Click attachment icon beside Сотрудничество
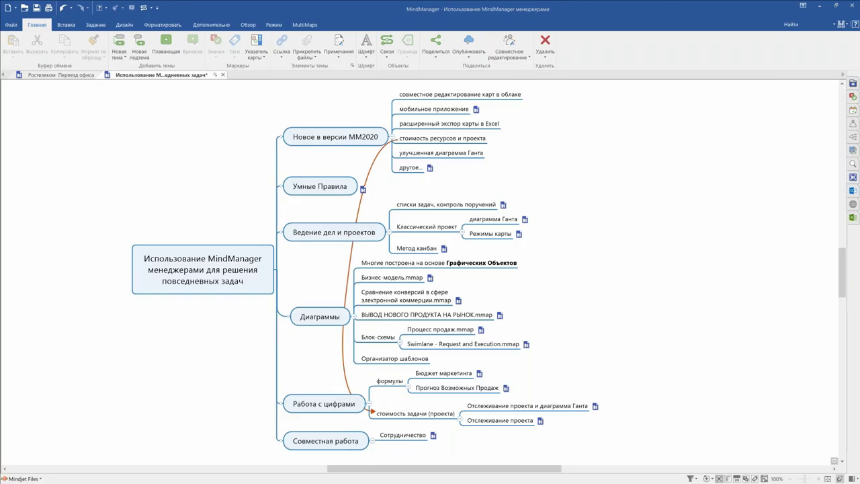This screenshot has height=484, width=860. [433, 436]
